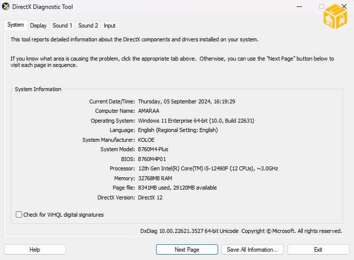Viewport: 354px width, 260px height.
Task: Open the Sound 2 tab
Action: click(88, 26)
